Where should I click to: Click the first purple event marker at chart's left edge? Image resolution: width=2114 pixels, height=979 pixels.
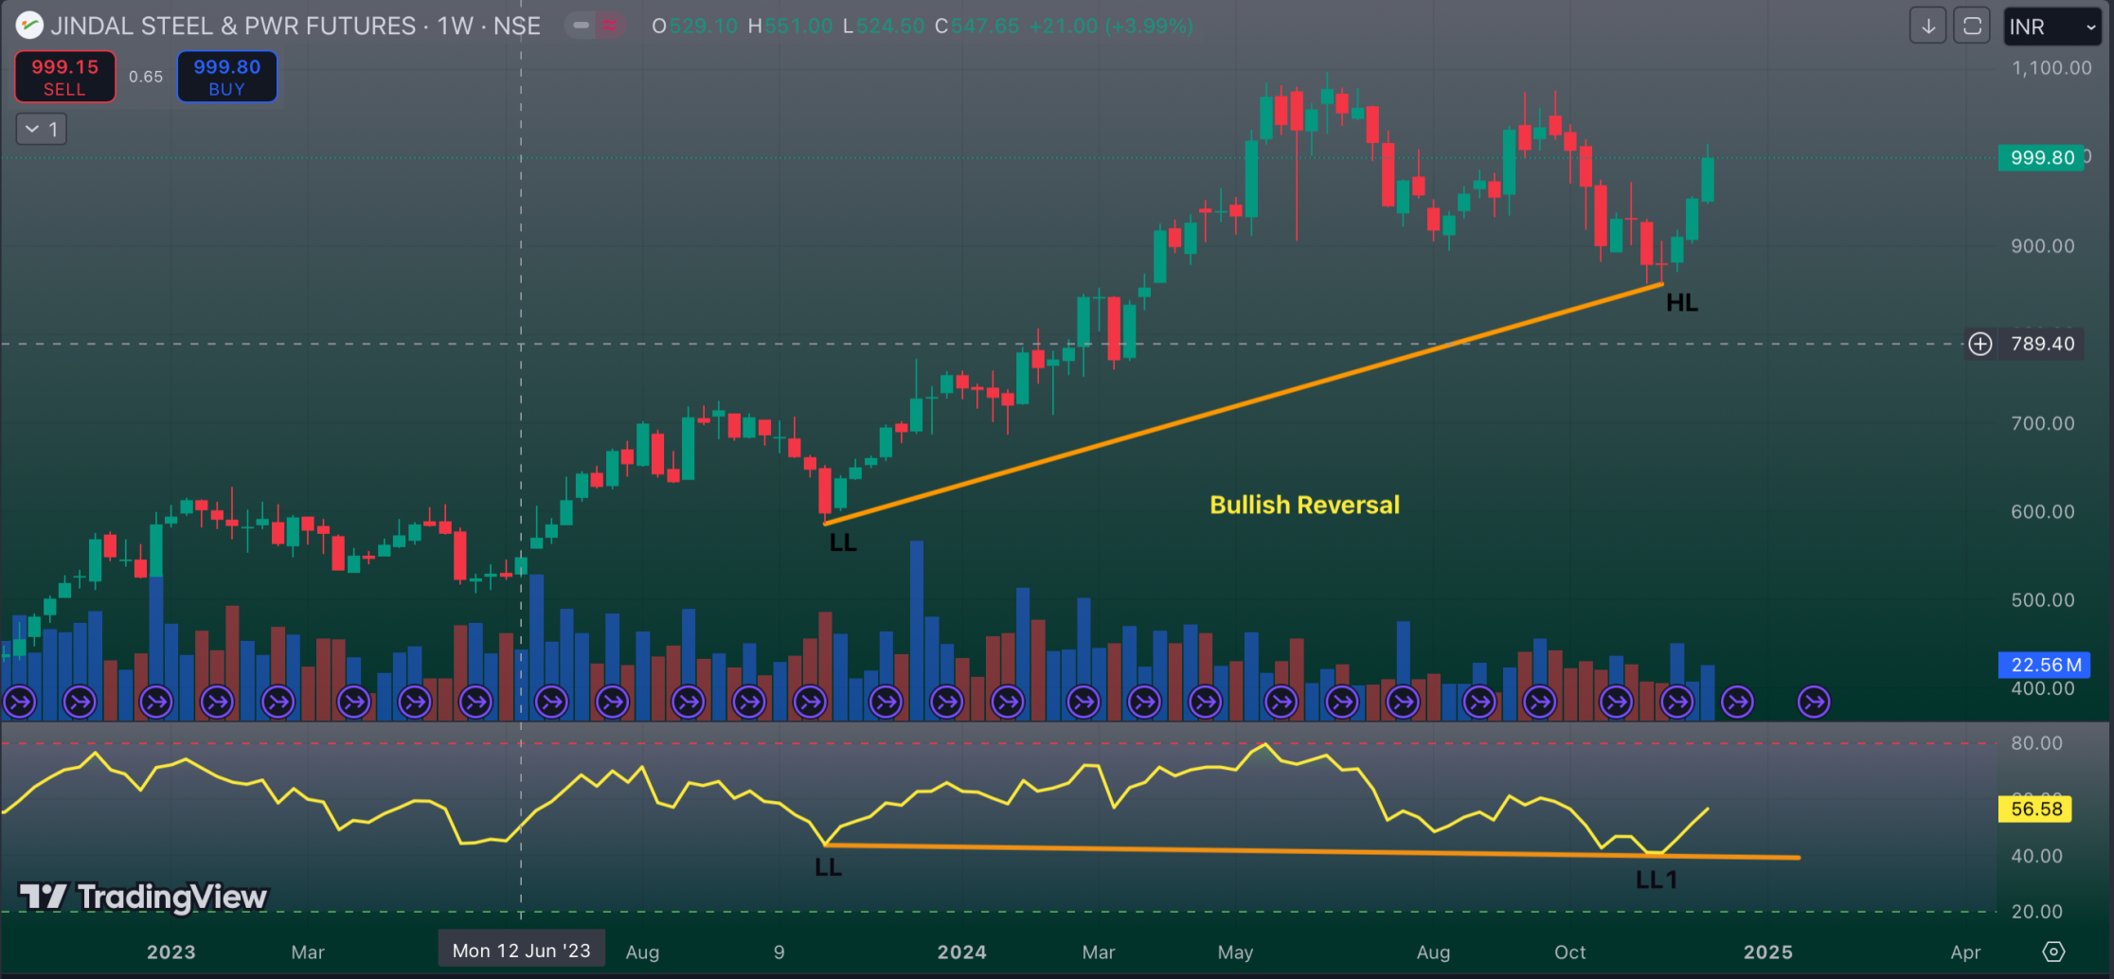[19, 703]
